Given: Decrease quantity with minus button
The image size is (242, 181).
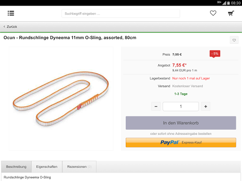Looking at the screenshot, I should click(156, 107).
